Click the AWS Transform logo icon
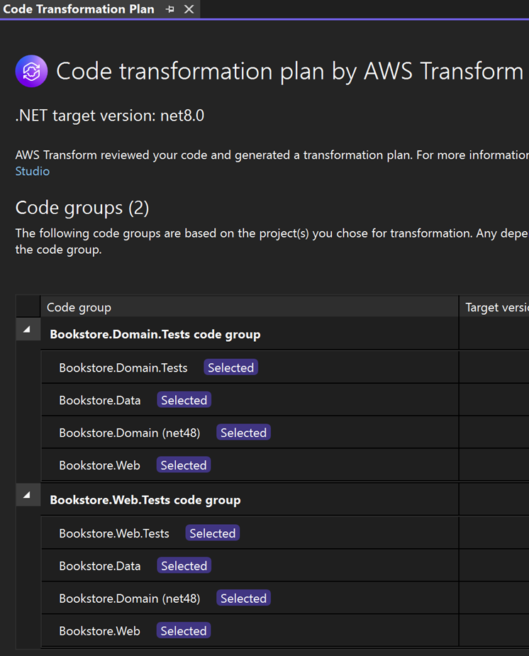Screen dimensions: 529x656 (31, 71)
